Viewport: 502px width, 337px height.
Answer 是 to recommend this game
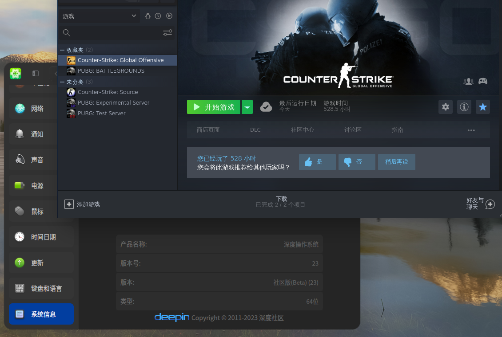click(x=317, y=162)
